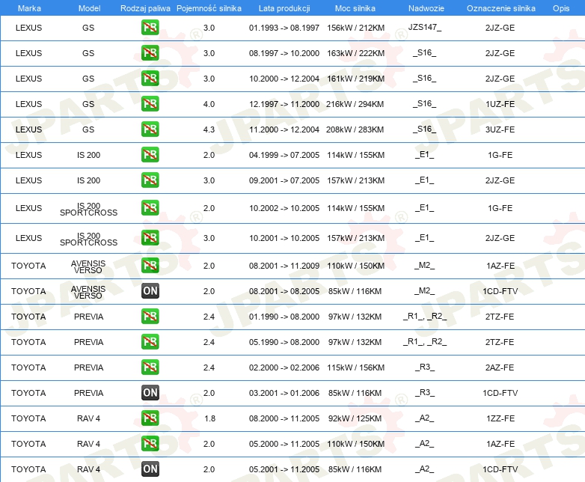
Task: Click petrol icon in Previa 01.1990 row
Action: (x=150, y=317)
